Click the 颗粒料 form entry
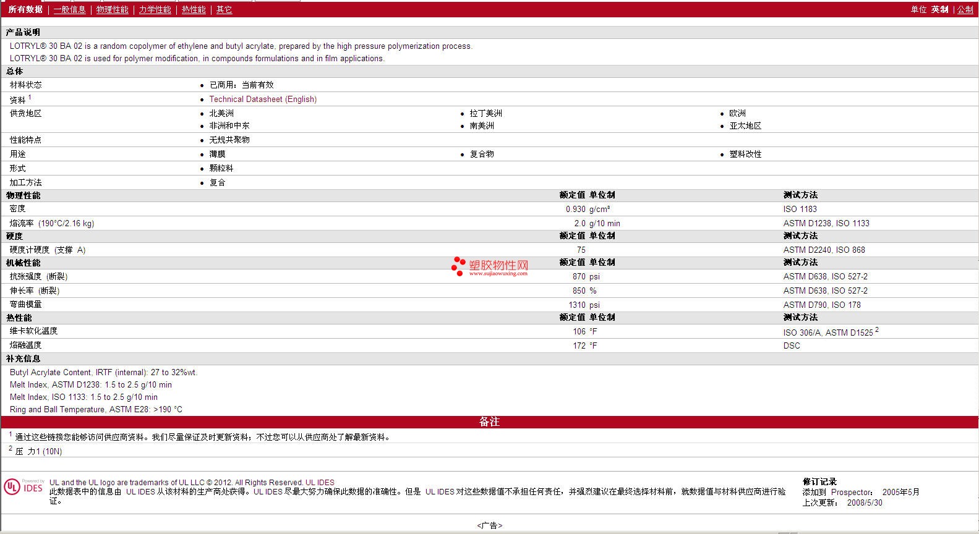979x534 pixels. [221, 169]
